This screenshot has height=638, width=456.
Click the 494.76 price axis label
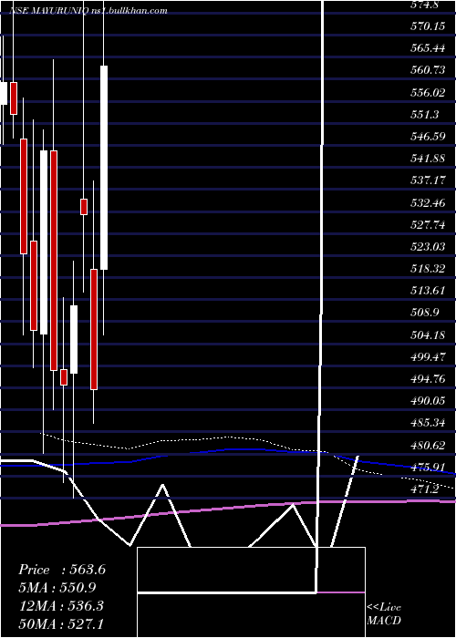tap(428, 379)
